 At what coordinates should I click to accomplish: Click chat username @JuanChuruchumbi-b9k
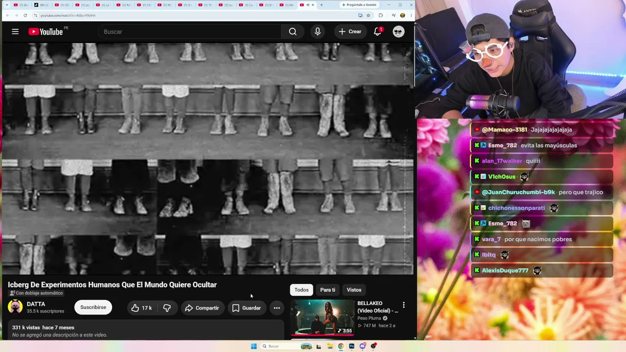click(518, 192)
